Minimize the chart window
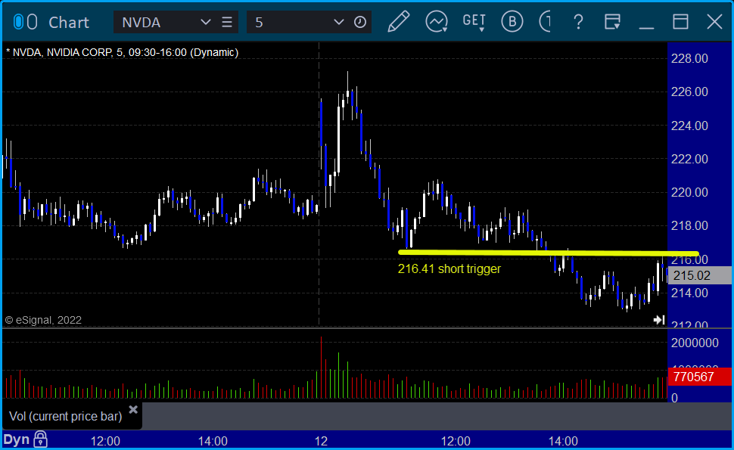This screenshot has width=734, height=450. 646,27
